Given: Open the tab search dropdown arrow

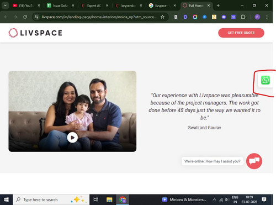Looking at the screenshot, I should [x=6, y=6].
